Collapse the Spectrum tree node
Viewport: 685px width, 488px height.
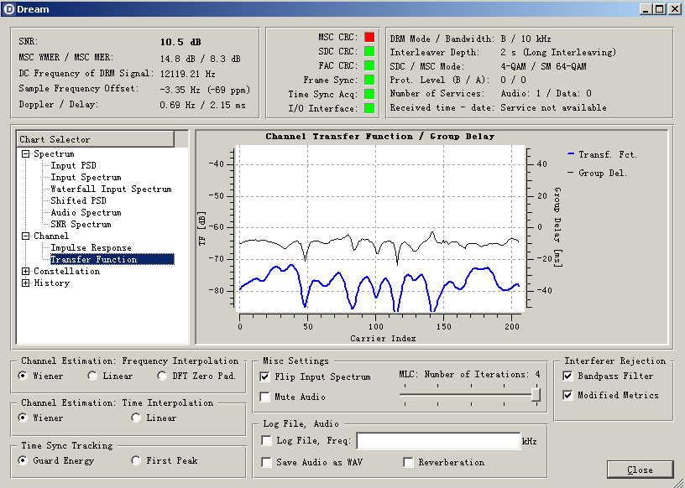point(26,154)
